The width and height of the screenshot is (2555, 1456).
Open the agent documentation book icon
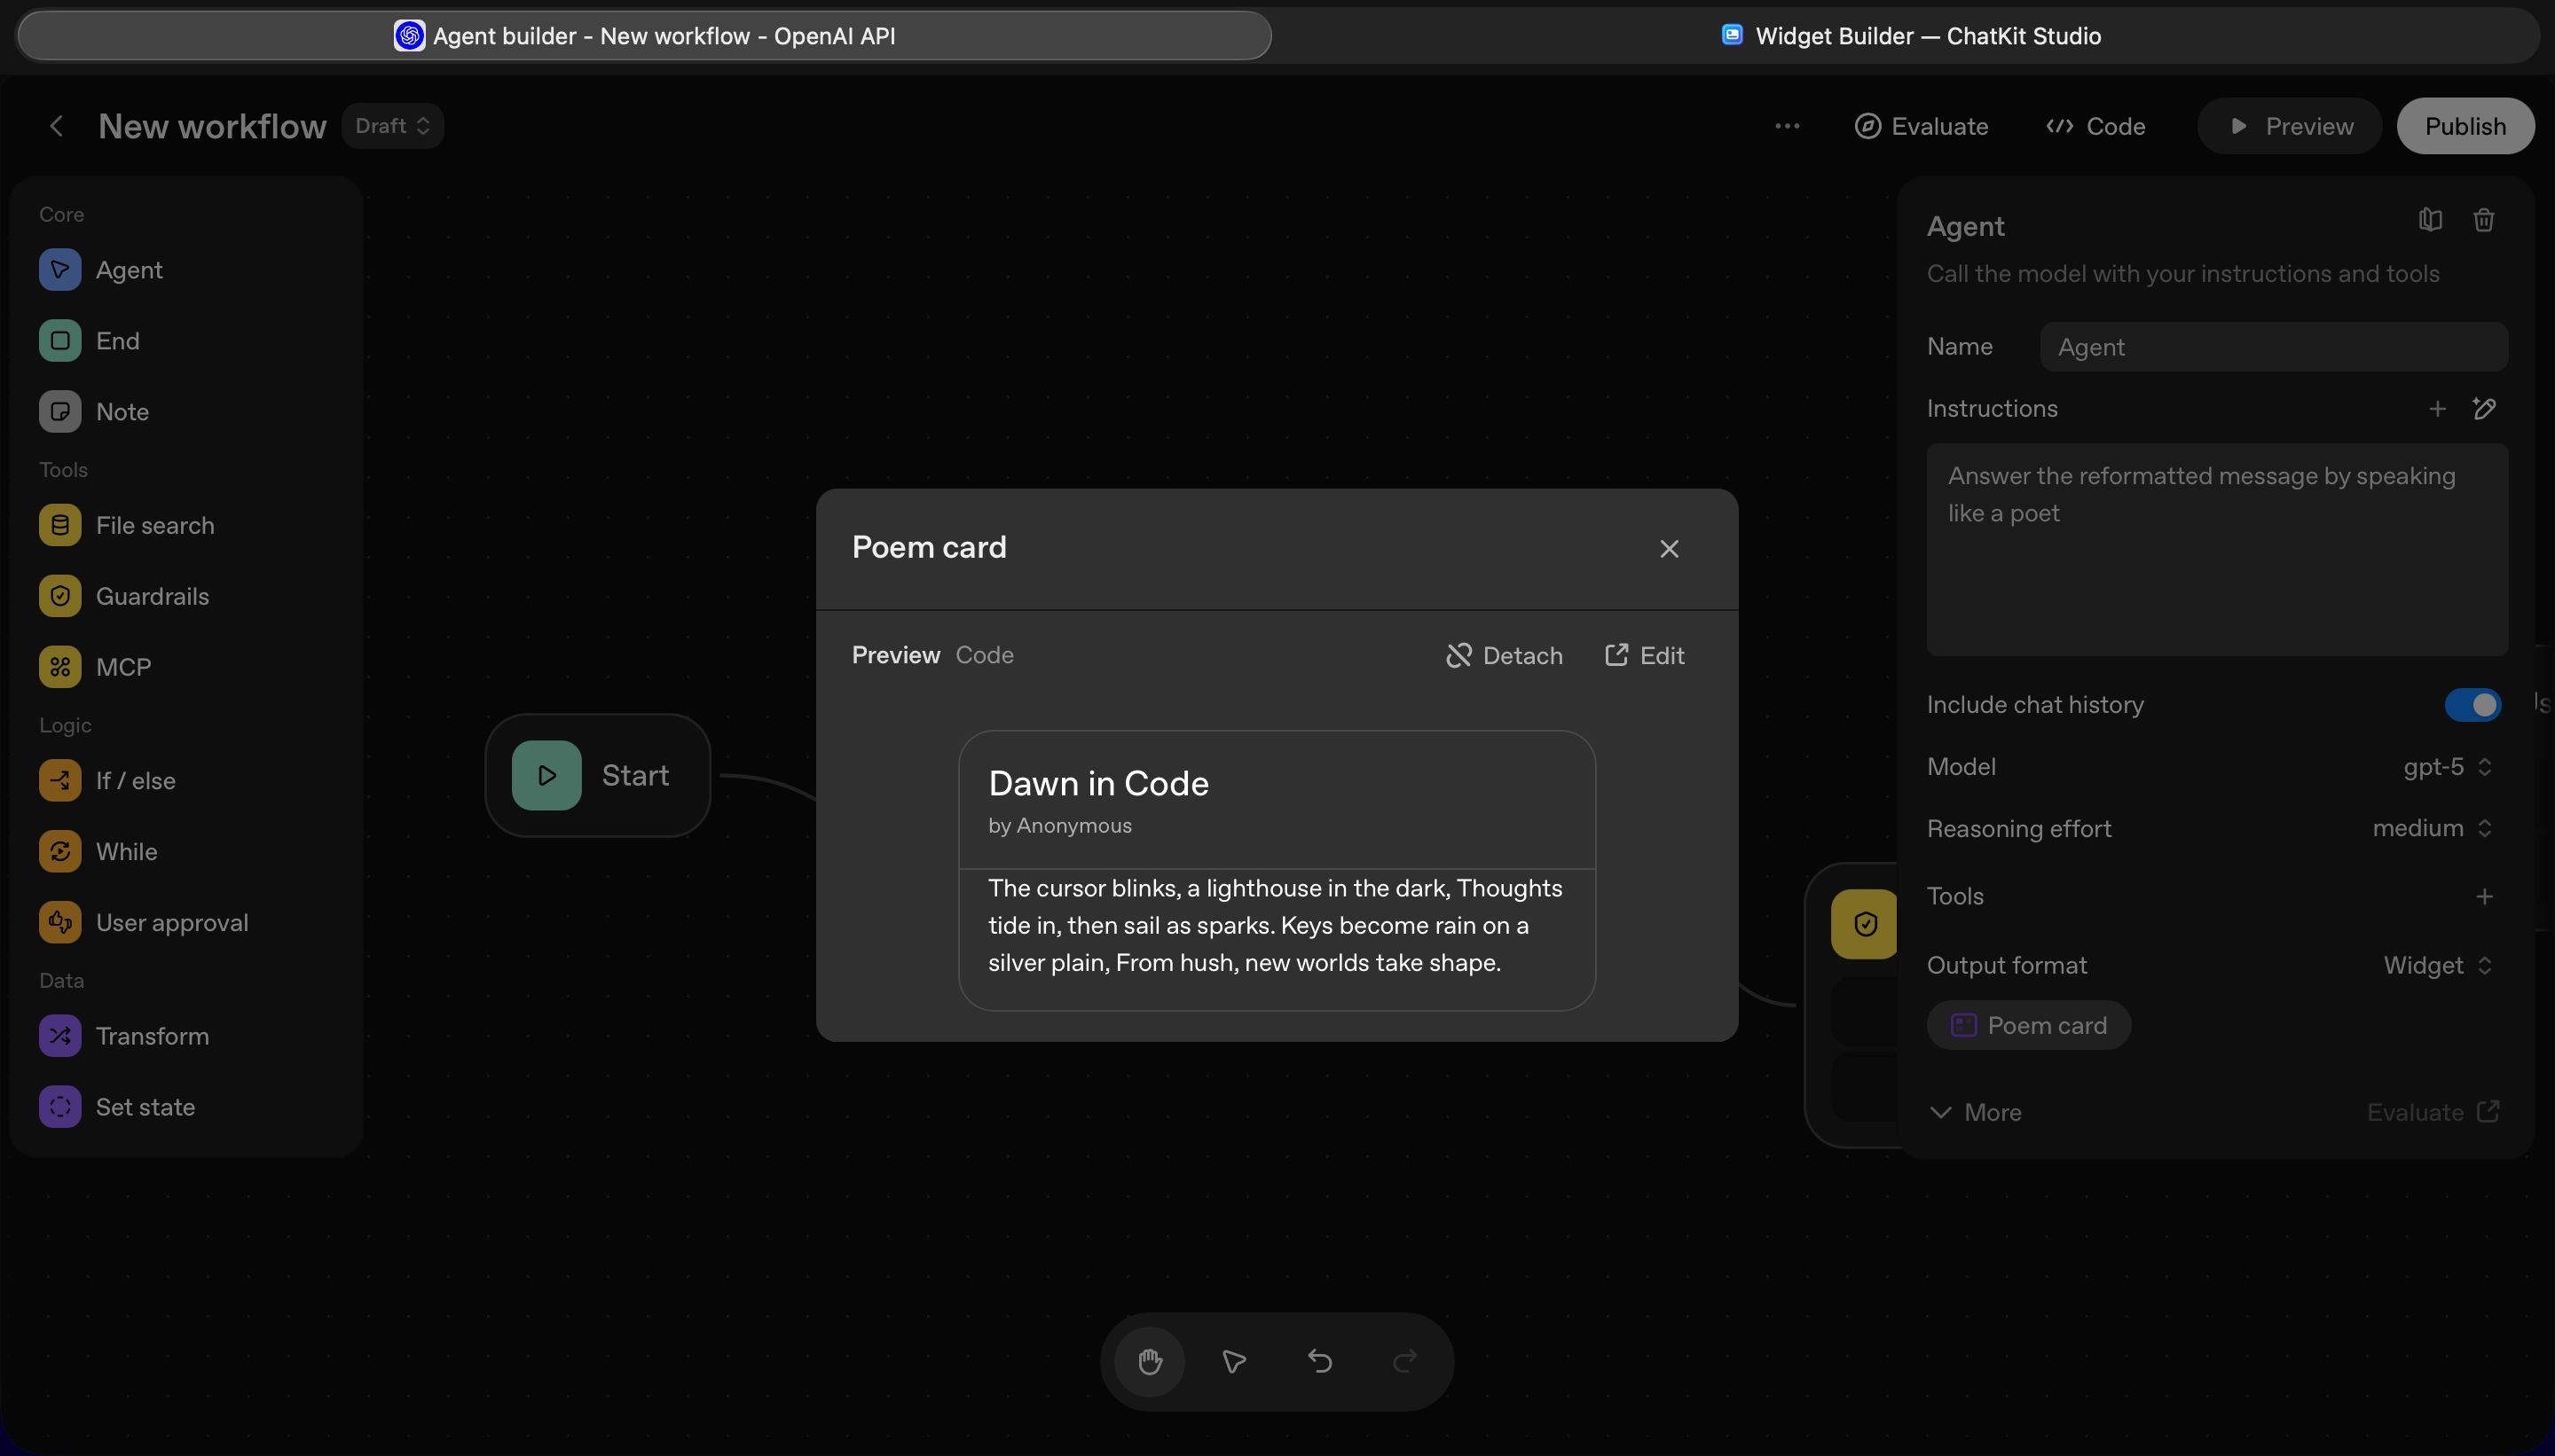pyautogui.click(x=2430, y=220)
